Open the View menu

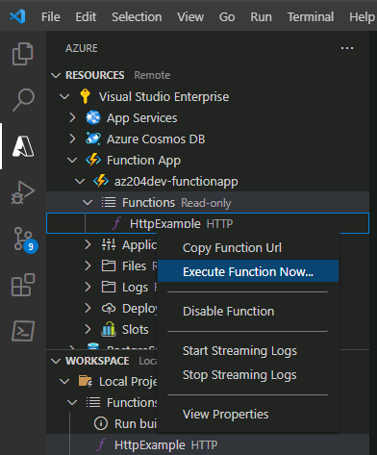tap(190, 16)
